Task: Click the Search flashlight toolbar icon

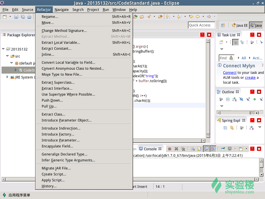Action: click(149, 17)
